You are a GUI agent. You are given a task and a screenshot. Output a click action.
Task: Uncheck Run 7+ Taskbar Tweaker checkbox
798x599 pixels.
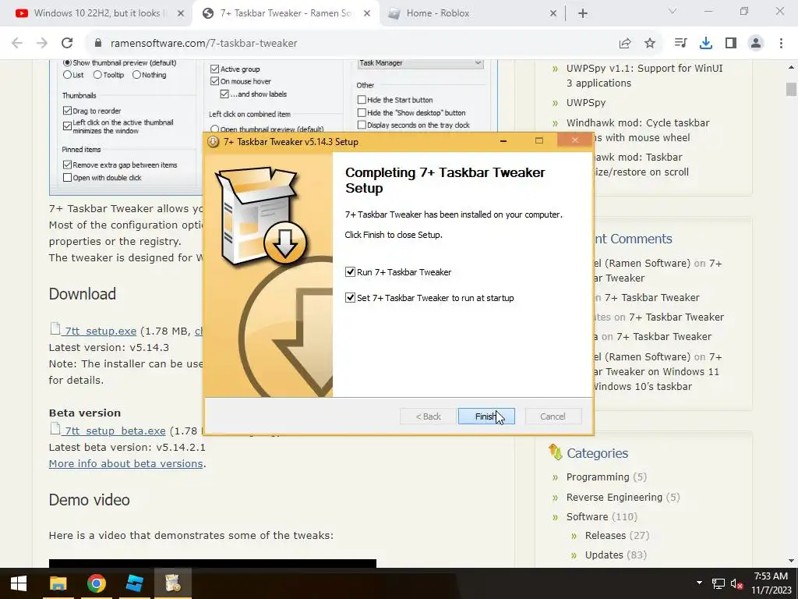pos(350,272)
